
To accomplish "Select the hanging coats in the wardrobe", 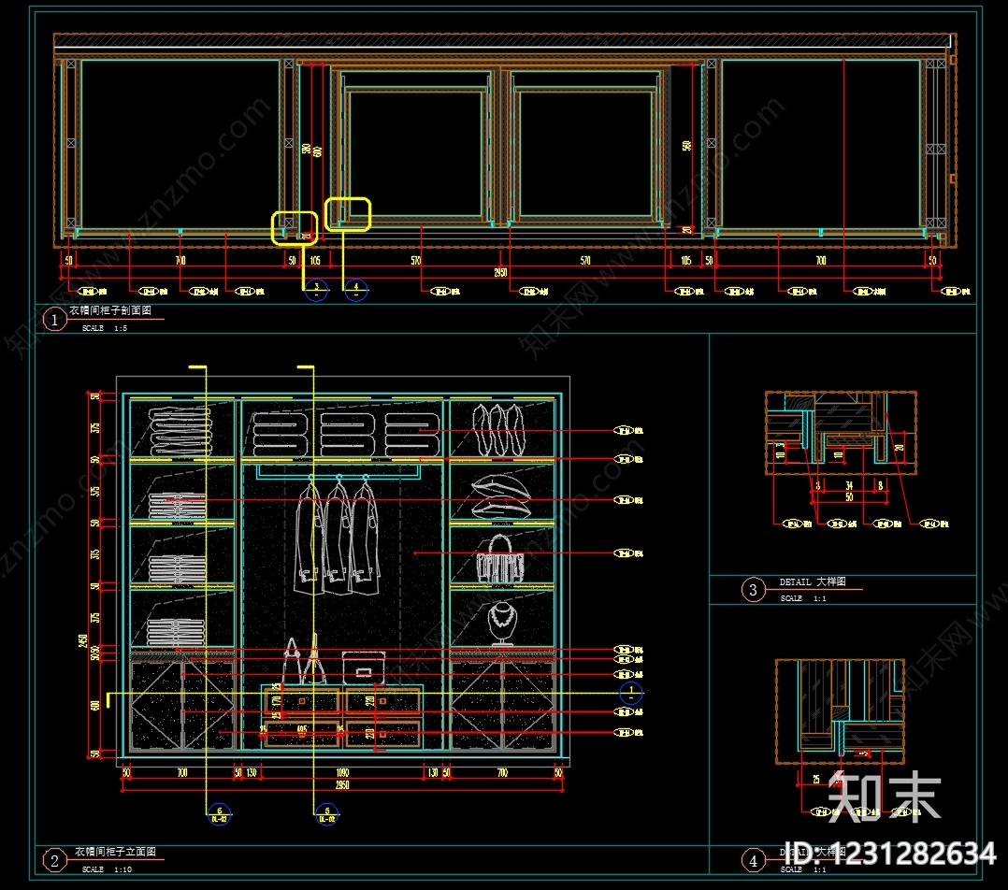I will tap(338, 535).
